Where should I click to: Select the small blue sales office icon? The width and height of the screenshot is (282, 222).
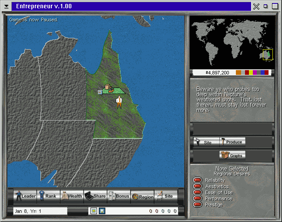tap(100, 92)
